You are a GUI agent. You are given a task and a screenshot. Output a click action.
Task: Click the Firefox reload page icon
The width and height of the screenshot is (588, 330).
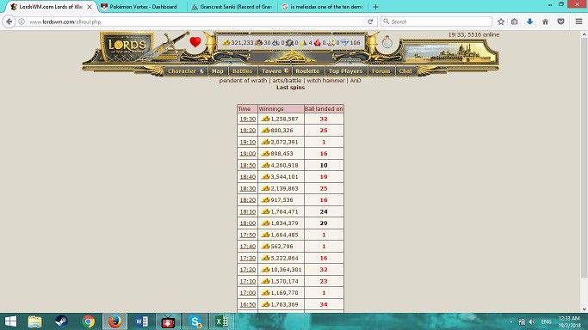370,21
